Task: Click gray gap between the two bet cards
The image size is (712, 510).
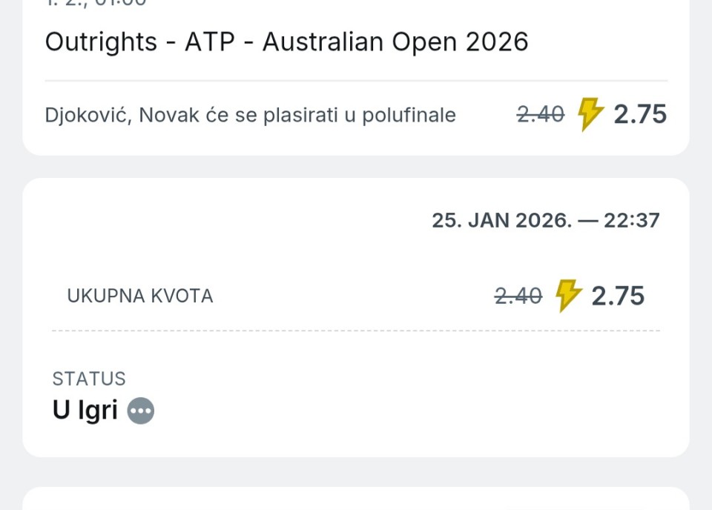Action: tap(356, 167)
